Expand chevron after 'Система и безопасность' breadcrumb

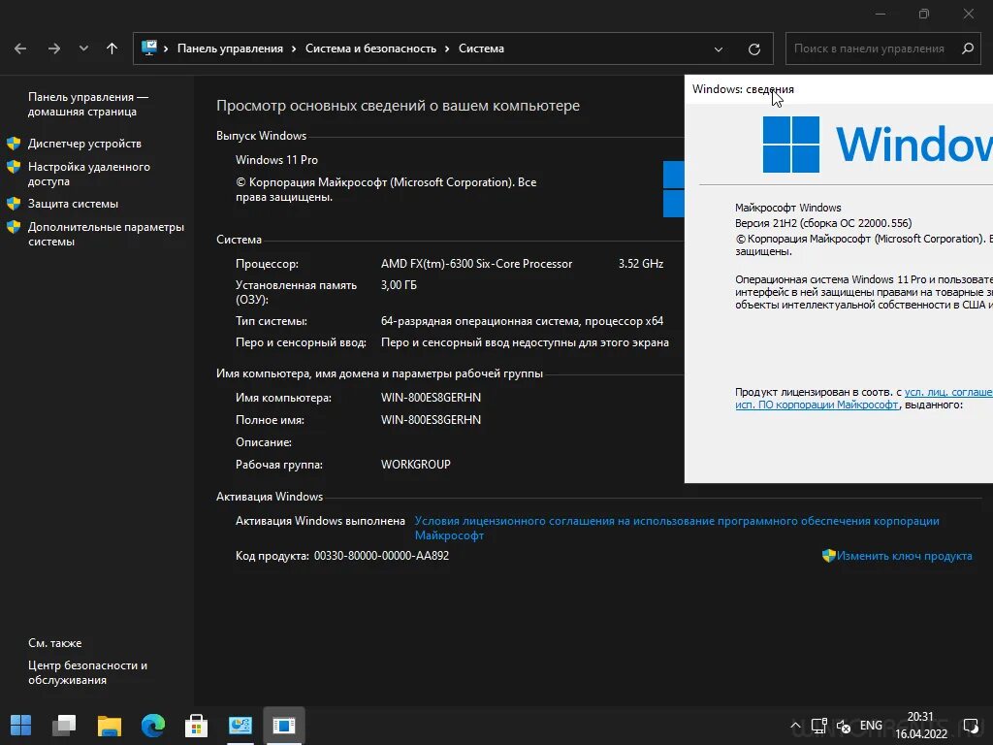(447, 49)
